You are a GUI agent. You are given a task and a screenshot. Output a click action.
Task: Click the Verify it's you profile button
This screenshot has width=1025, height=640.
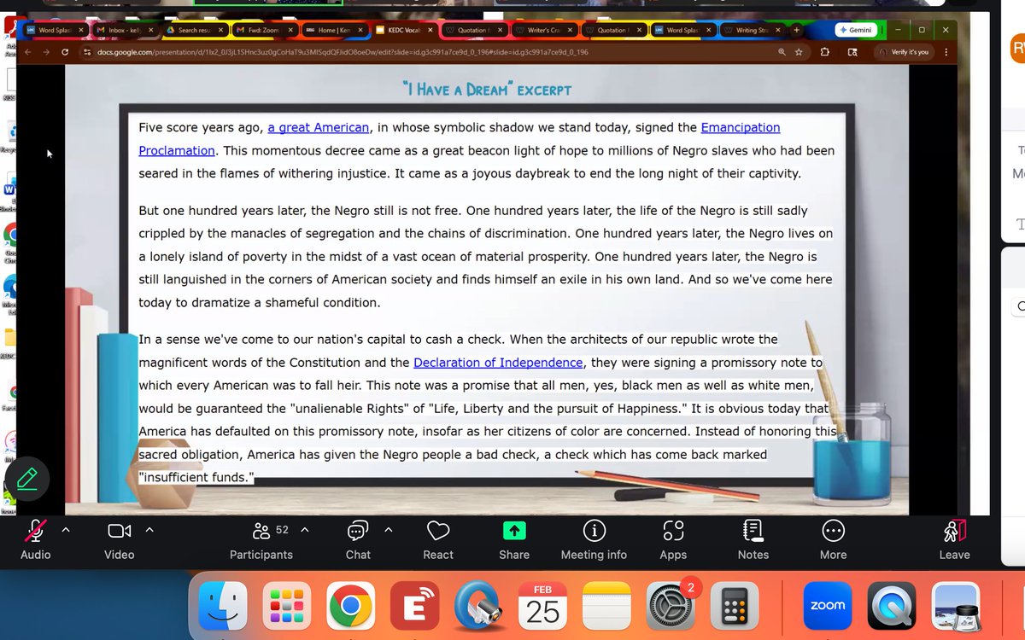(903, 52)
